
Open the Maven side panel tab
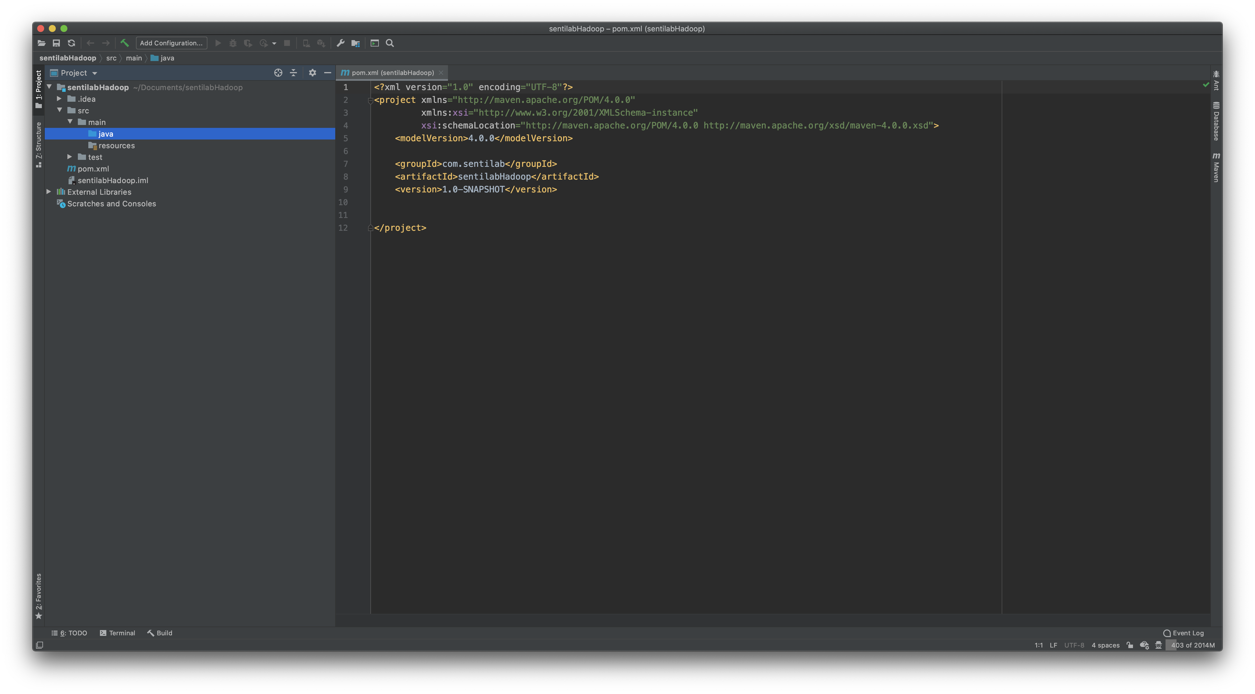point(1216,168)
